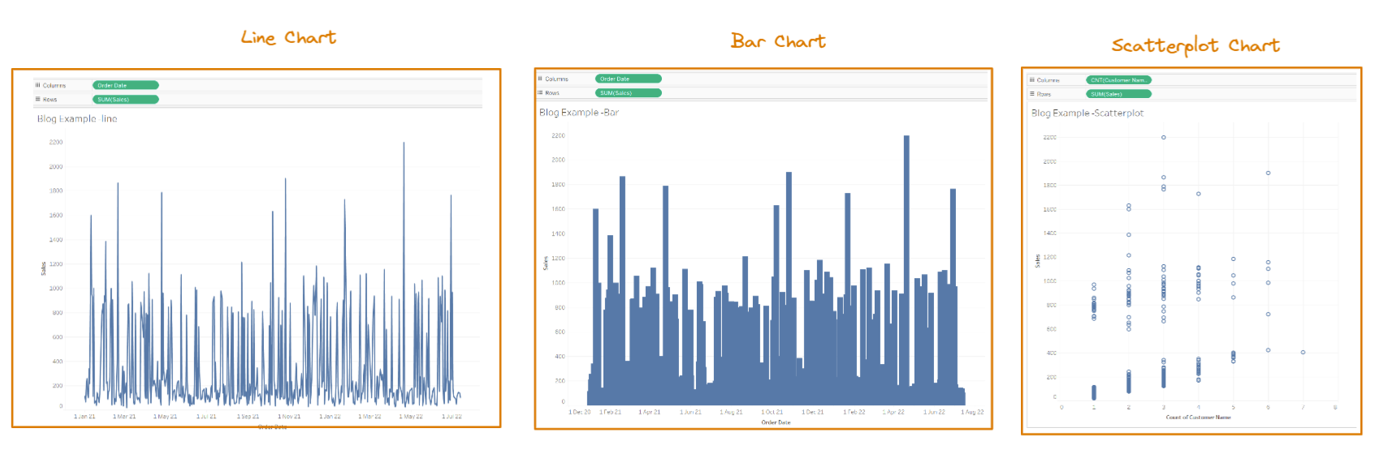
Task: Click '1 May 21' tick on line chart
Action: tap(166, 417)
